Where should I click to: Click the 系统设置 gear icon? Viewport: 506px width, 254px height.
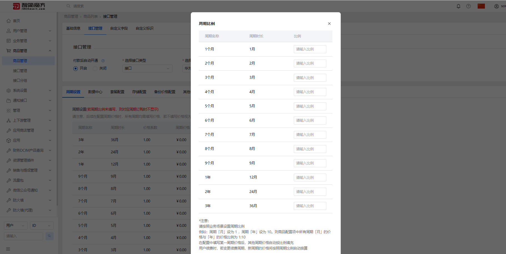coord(9,90)
